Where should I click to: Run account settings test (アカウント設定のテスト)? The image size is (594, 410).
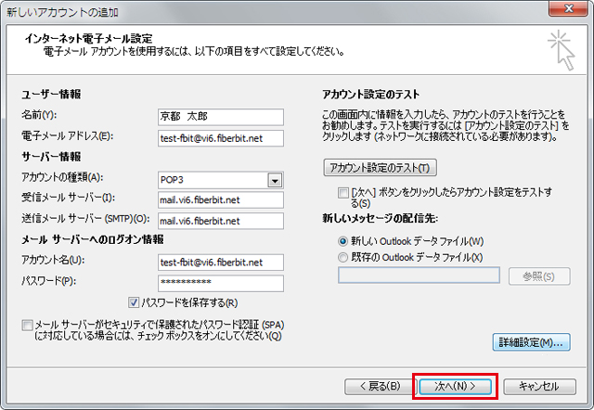pos(379,168)
